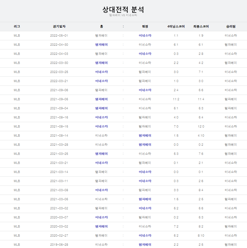The height and width of the screenshot is (248, 247).
Task: Click MLB in the 2020-02-27 row
Action: [x=17, y=236]
